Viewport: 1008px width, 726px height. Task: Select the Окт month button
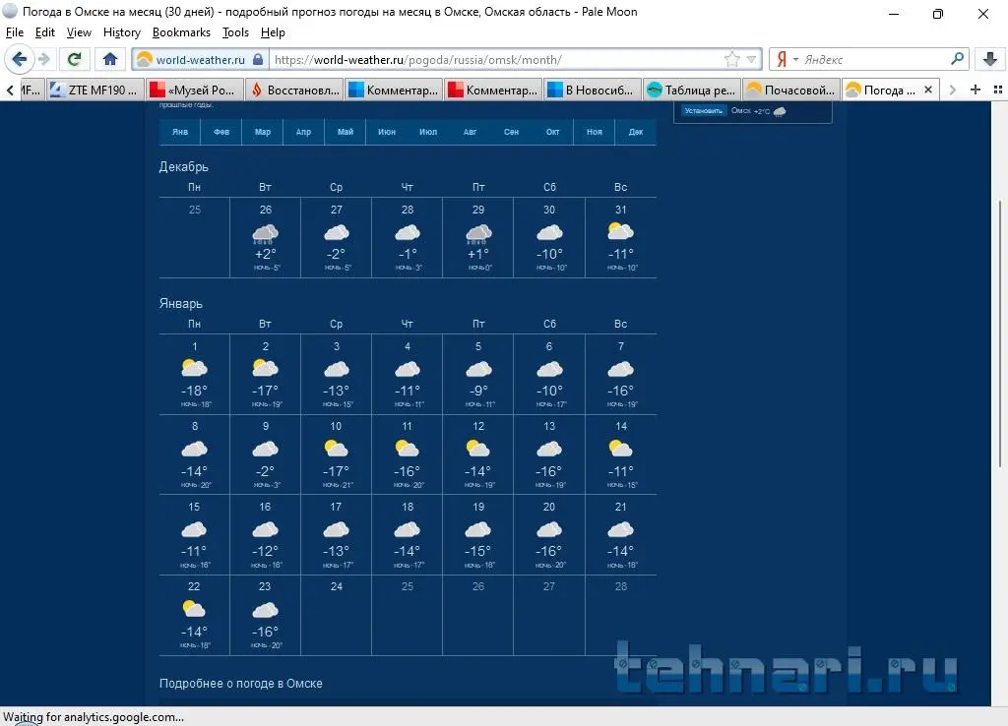553,132
